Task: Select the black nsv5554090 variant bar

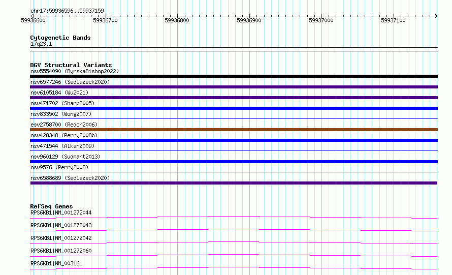Action: pos(234,76)
